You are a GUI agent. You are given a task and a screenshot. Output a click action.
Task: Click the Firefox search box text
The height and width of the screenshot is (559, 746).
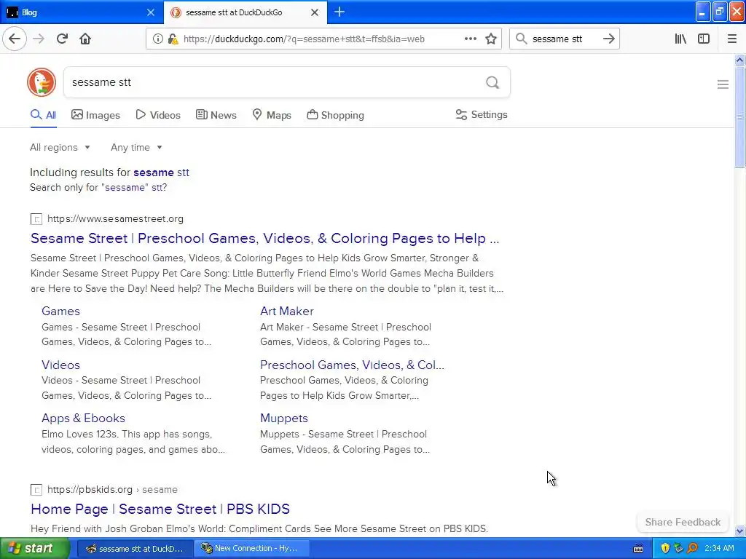[557, 39]
